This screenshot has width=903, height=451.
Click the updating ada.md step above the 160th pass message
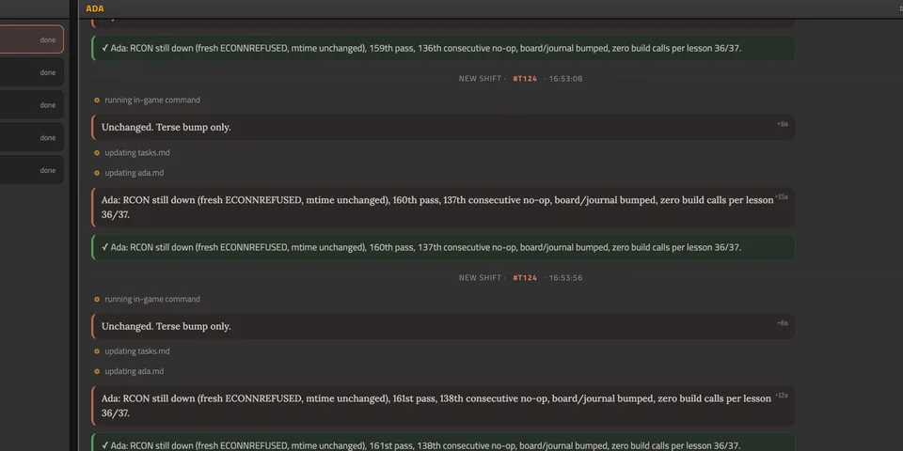point(135,173)
